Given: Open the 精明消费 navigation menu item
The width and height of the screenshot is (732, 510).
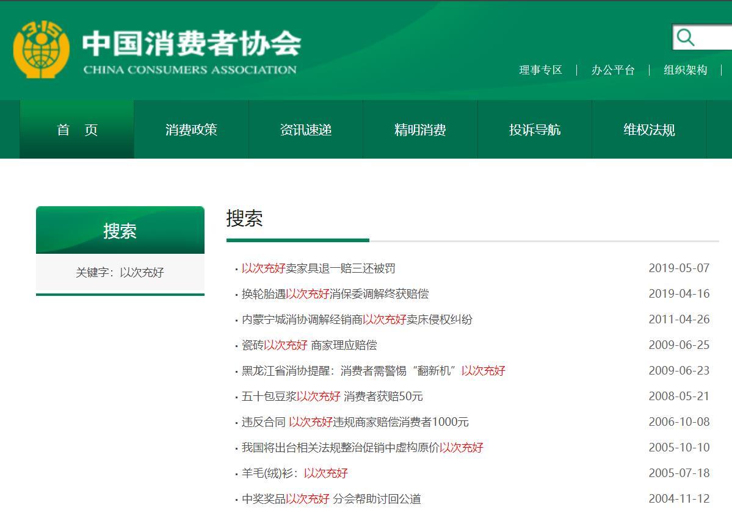Looking at the screenshot, I should point(420,129).
